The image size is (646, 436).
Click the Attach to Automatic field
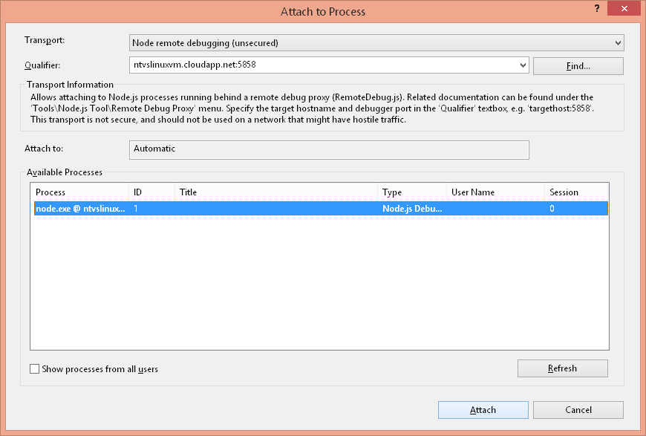pyautogui.click(x=328, y=149)
